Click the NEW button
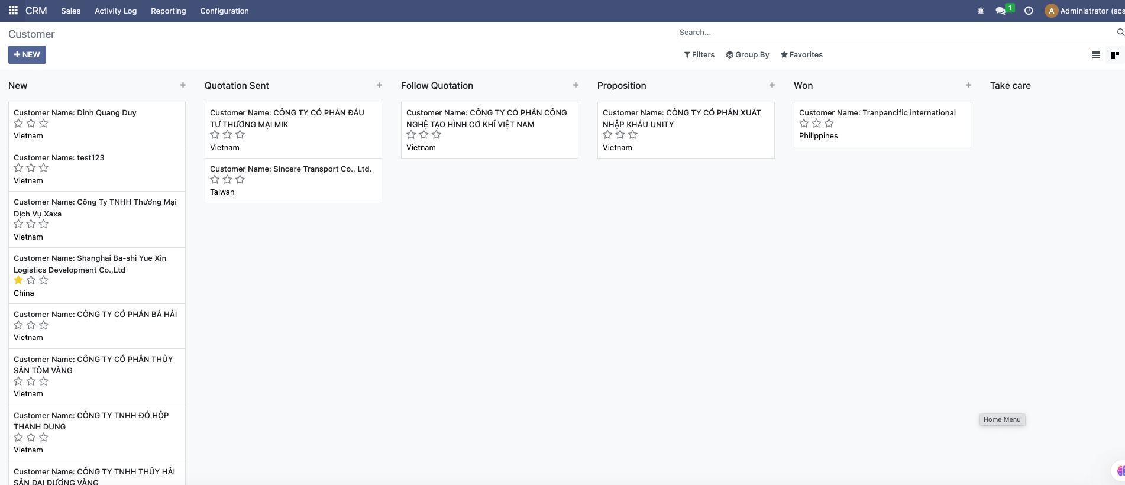The width and height of the screenshot is (1125, 485). pos(27,54)
